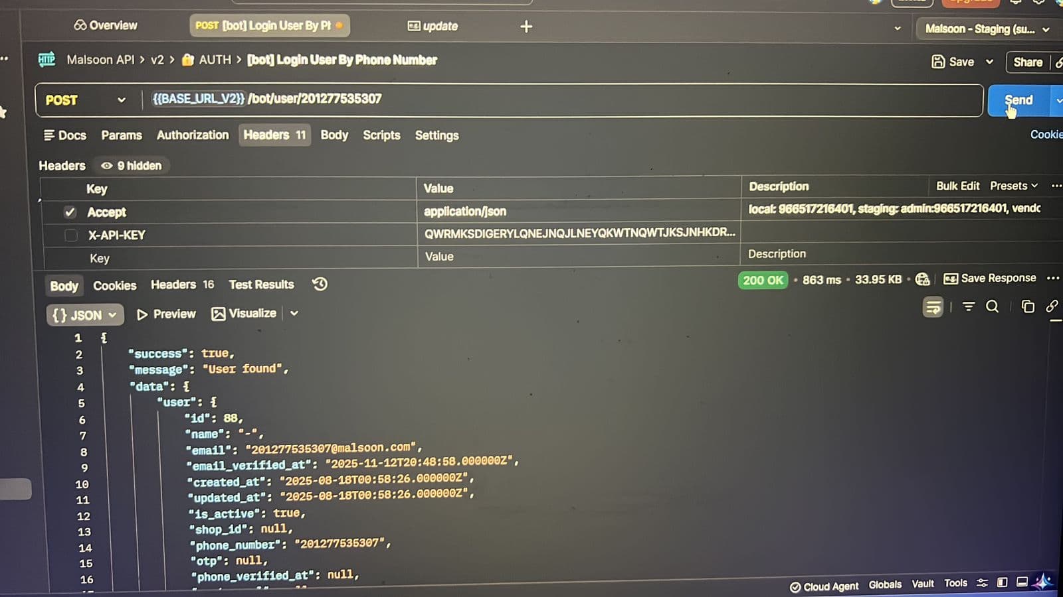
Task: Uncheck the Accept header checkbox
Action: (x=70, y=212)
